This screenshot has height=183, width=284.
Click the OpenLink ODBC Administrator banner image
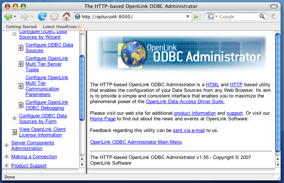(181, 54)
